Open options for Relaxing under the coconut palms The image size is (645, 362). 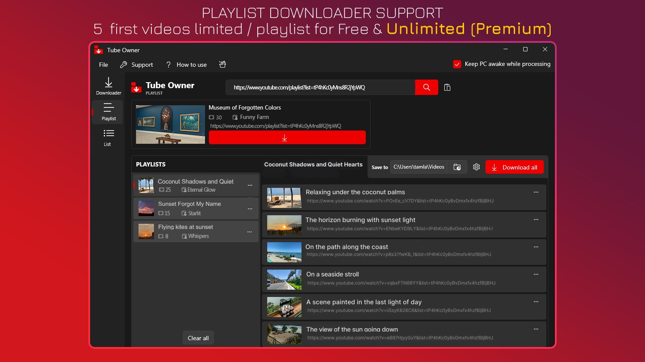pos(536,192)
